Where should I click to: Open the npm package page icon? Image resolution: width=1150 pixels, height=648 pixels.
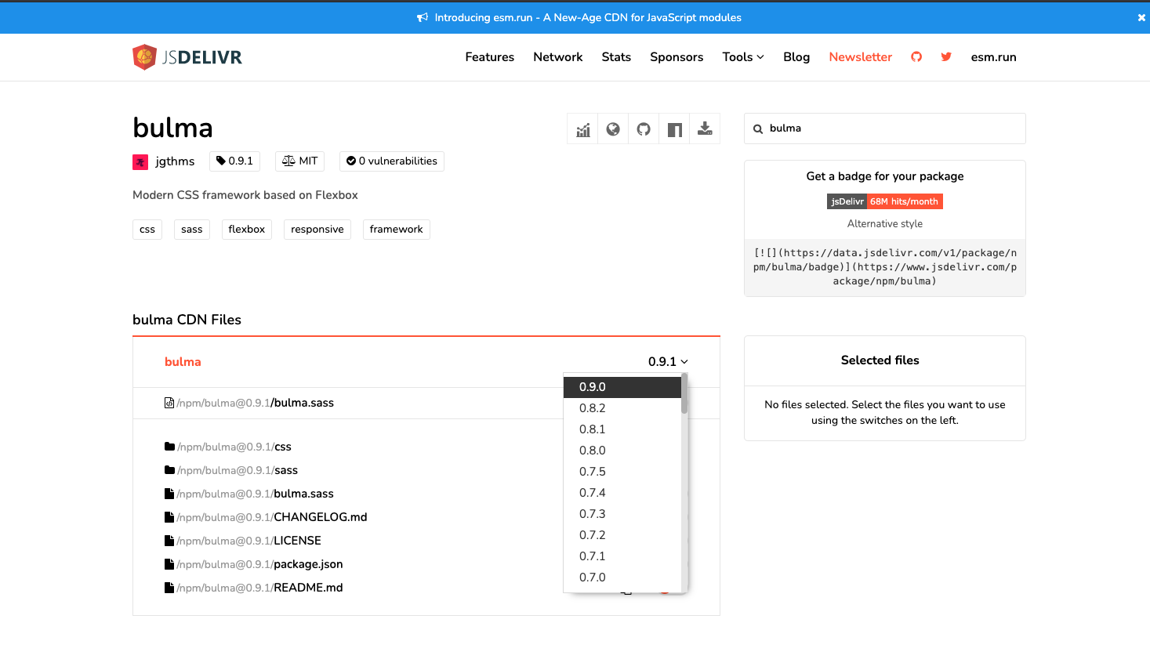pyautogui.click(x=674, y=129)
